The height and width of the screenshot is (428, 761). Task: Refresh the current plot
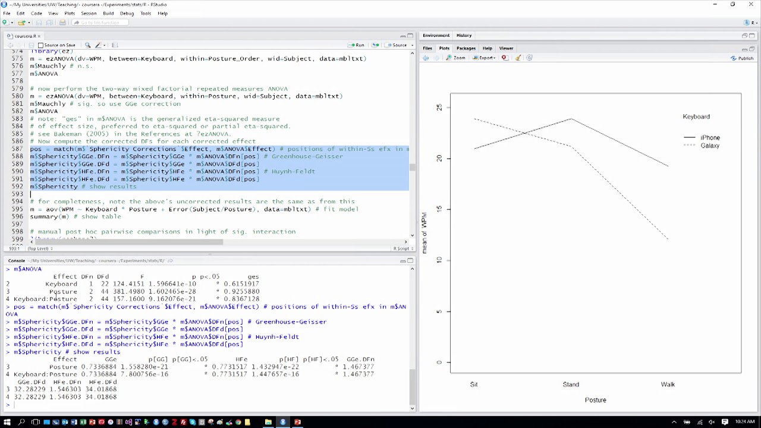529,58
